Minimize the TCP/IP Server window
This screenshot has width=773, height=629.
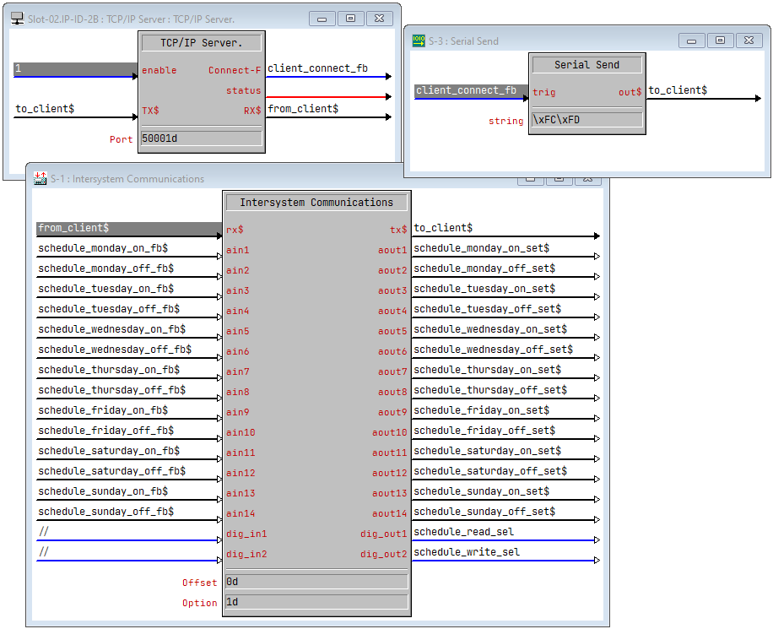(322, 18)
